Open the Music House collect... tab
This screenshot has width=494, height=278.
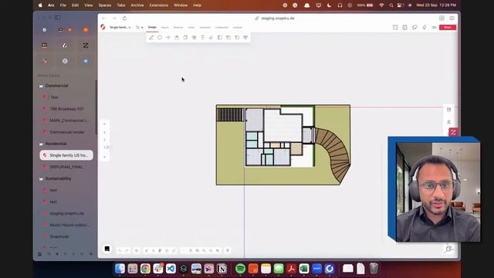click(x=66, y=225)
